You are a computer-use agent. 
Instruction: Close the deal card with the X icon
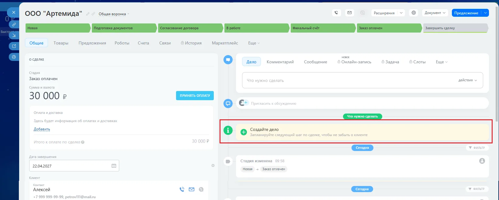(x=13, y=12)
